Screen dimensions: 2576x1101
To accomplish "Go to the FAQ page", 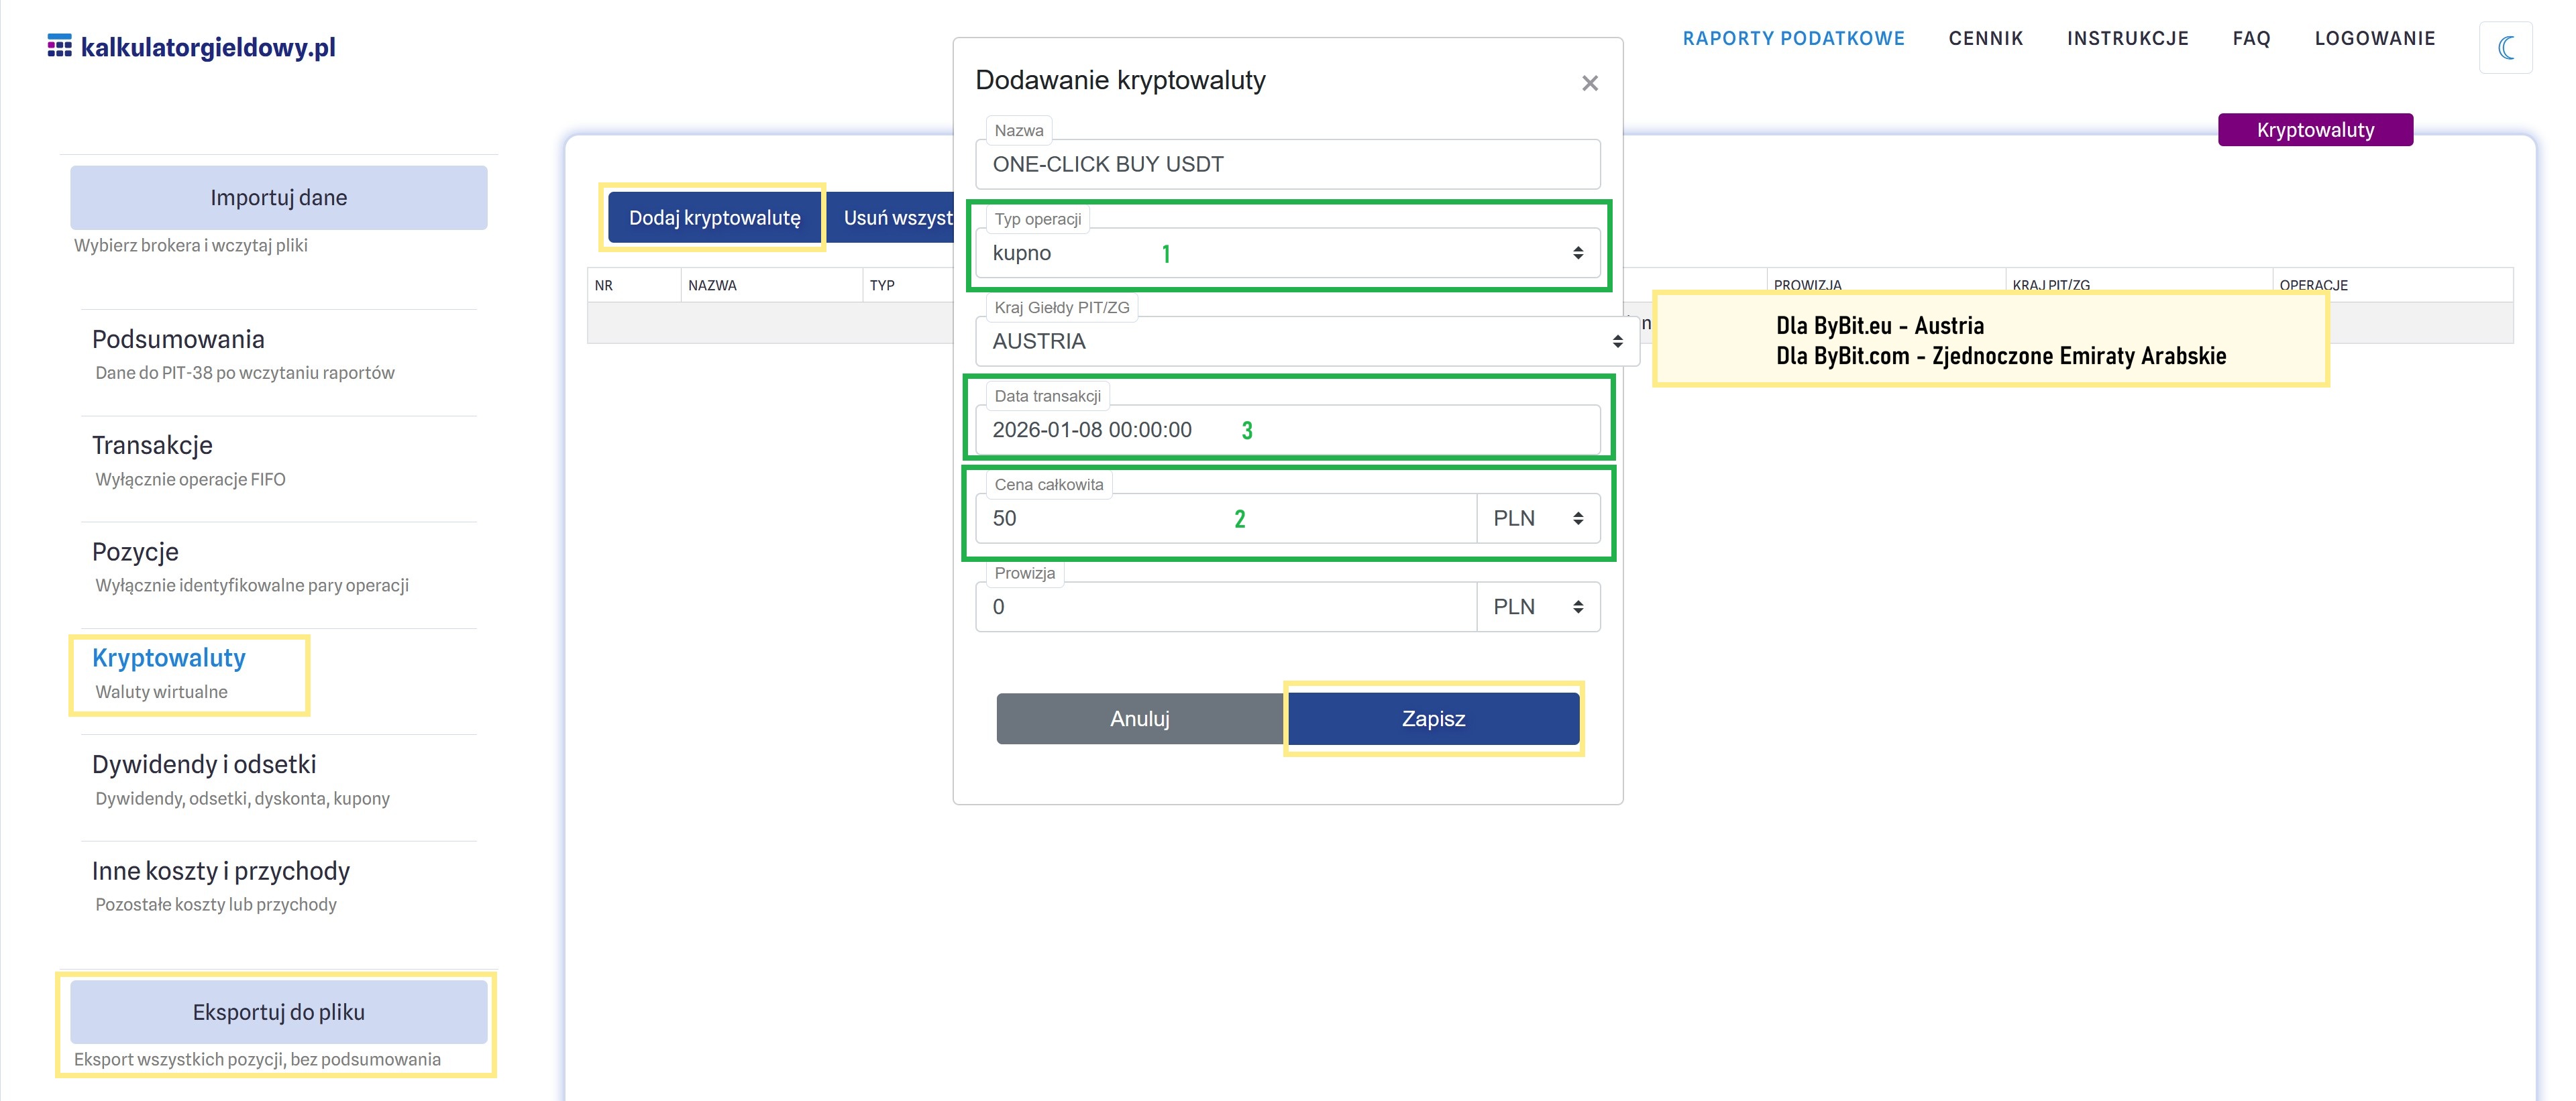I will point(2251,38).
